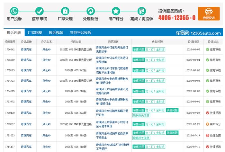
Task: Click status icon for complaint 1734515
Action: 208,91
